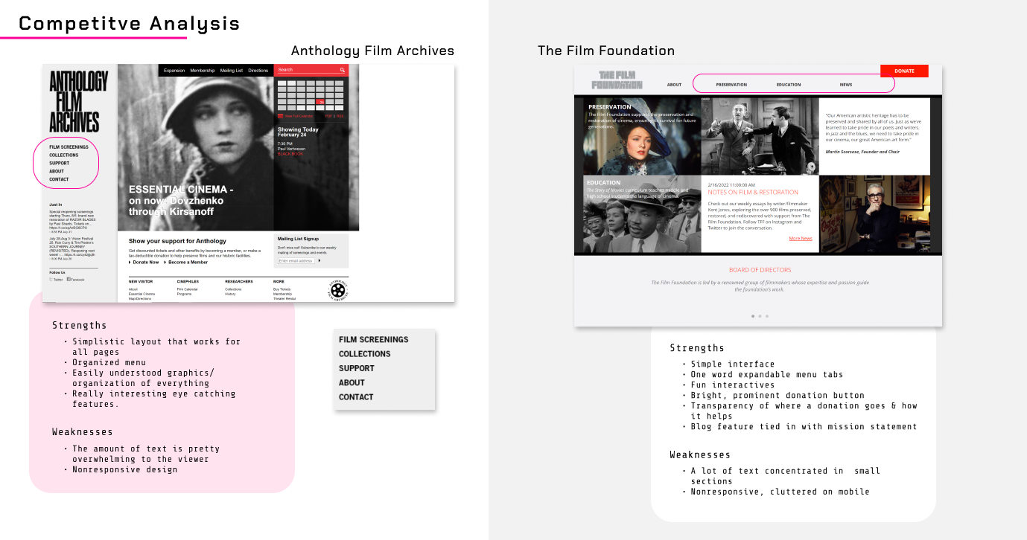This screenshot has height=540, width=1027.
Task: Click Programs under Cinephiles footer
Action: click(185, 295)
